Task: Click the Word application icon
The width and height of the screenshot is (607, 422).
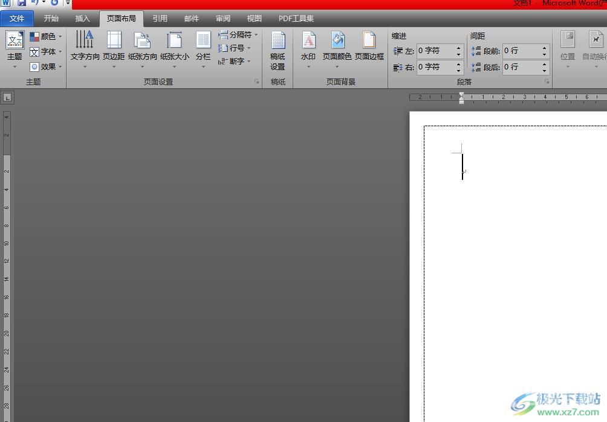Action: coord(6,2)
